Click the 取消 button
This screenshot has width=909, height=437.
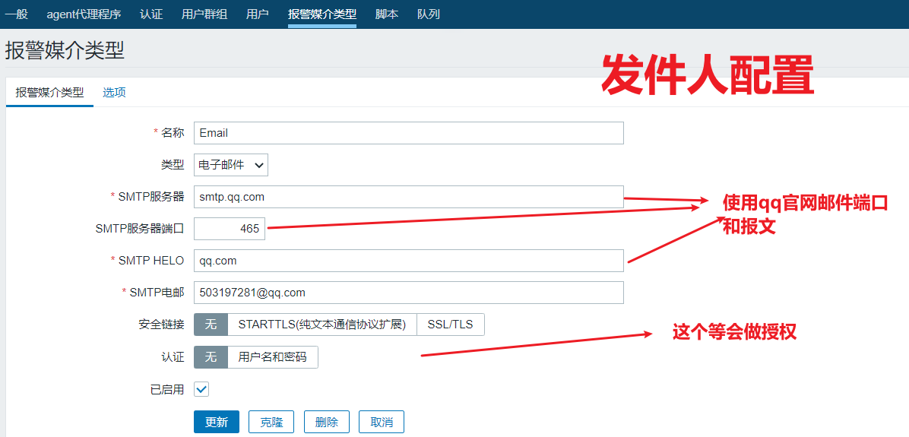click(382, 422)
